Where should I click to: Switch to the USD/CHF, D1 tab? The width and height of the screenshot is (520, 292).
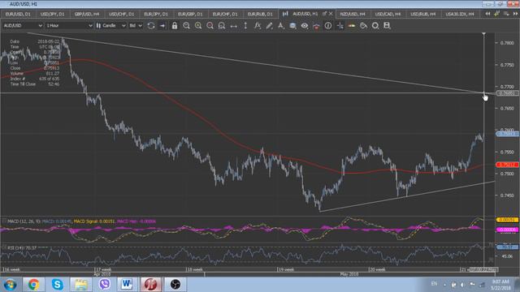[121, 14]
